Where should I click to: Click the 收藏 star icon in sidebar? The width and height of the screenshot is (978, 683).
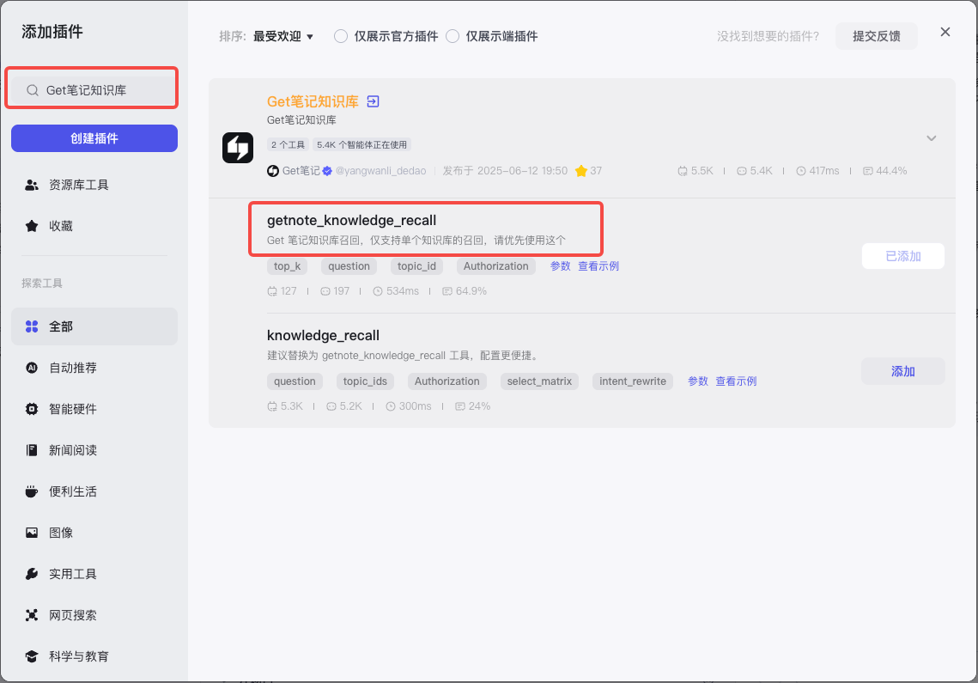(32, 226)
